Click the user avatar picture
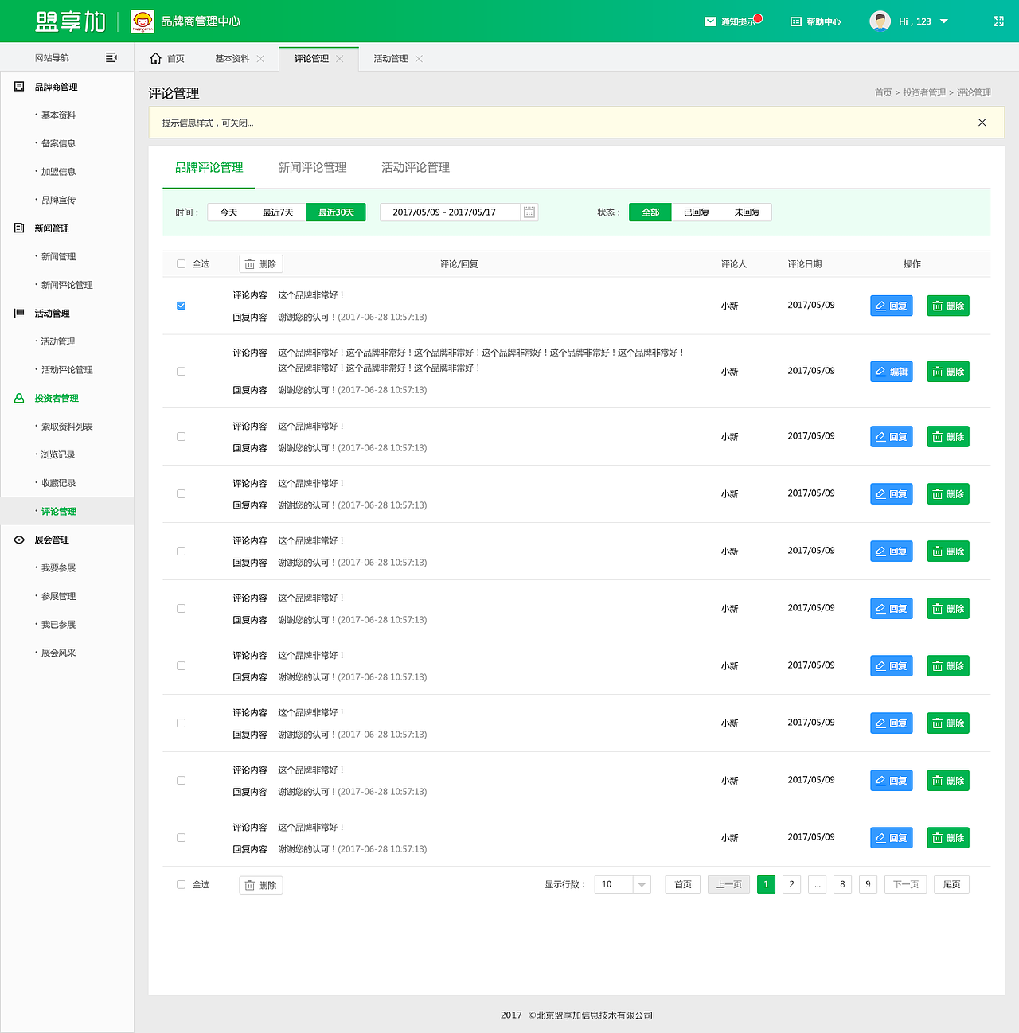Viewport: 1019px width, 1033px height. coord(880,21)
